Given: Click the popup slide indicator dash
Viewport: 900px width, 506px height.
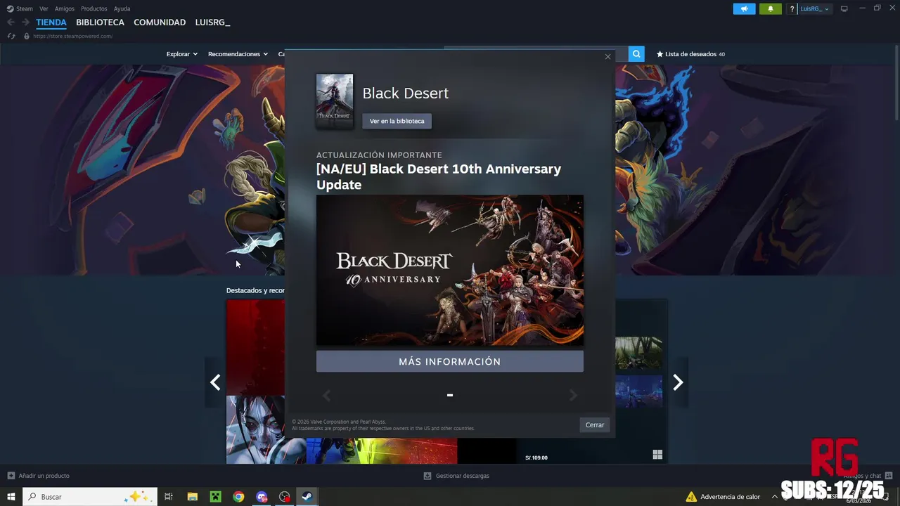Looking at the screenshot, I should coord(450,395).
